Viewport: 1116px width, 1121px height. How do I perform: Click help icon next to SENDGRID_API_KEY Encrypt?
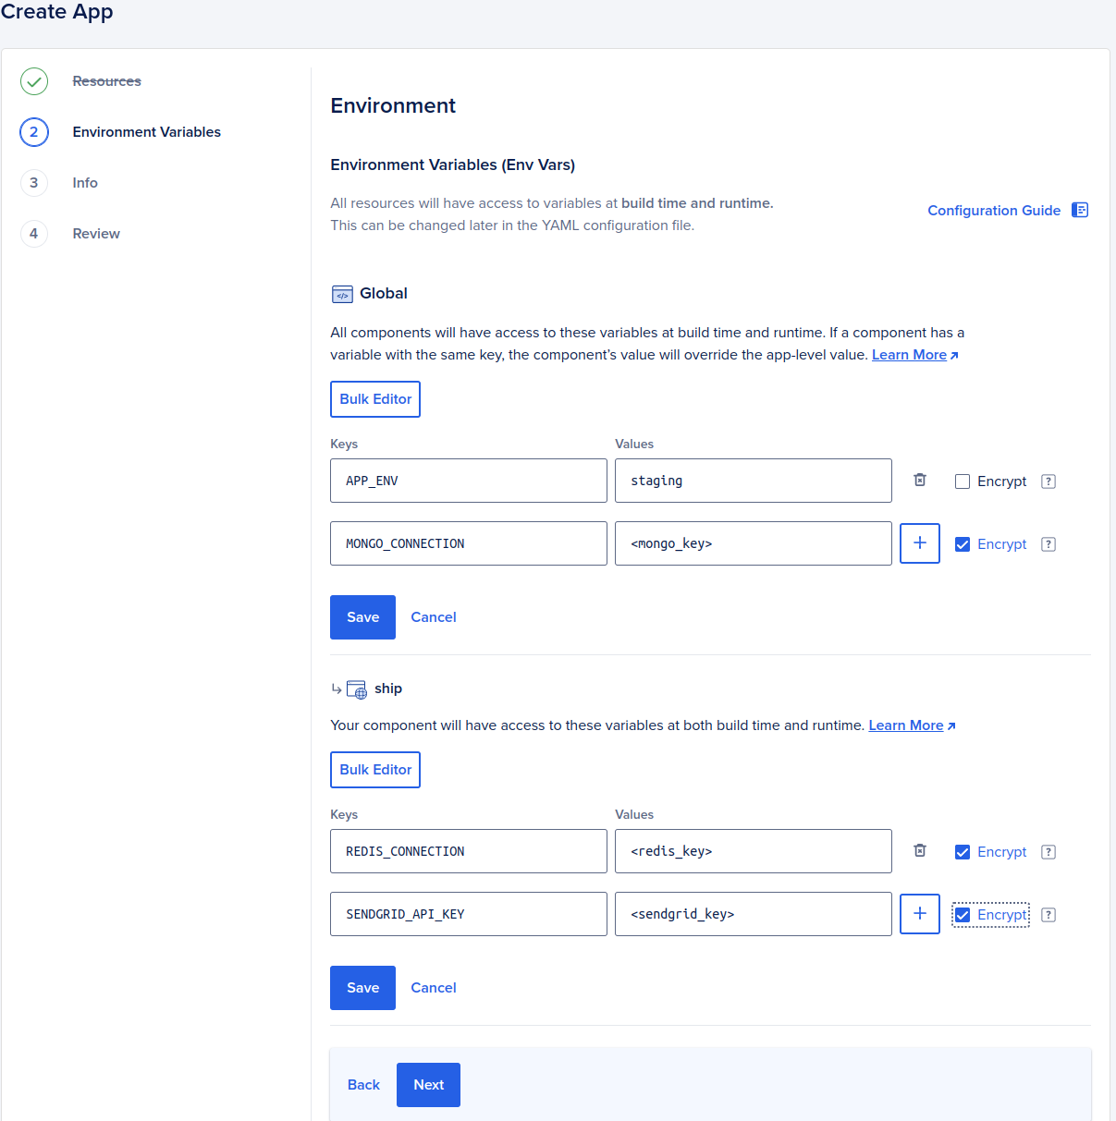[1048, 914]
